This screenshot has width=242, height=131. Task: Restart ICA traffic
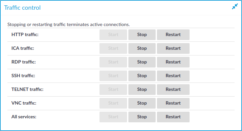coord(173,48)
